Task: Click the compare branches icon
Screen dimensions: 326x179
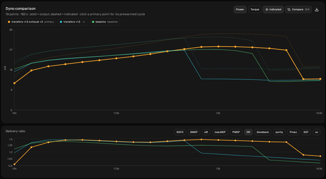Action: pyautogui.click(x=289, y=10)
